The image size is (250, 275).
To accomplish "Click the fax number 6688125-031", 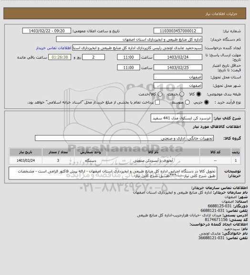I will coord(219,206).
